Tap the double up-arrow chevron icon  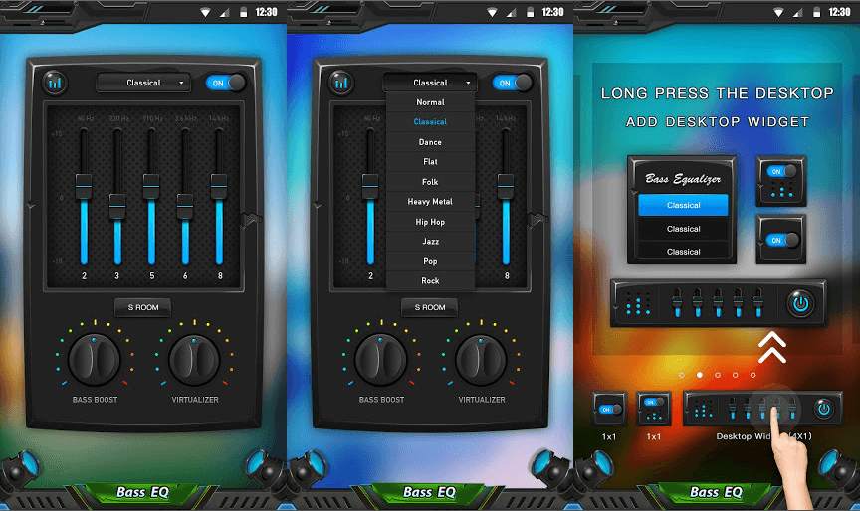773,347
